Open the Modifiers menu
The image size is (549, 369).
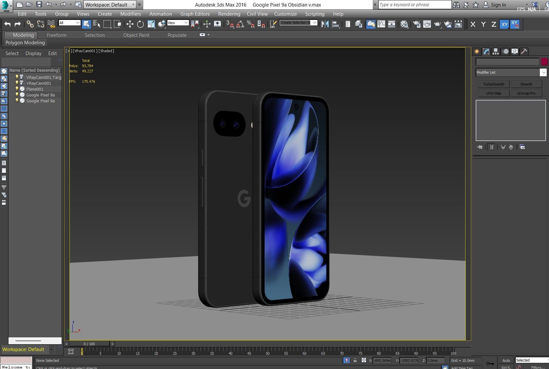point(130,14)
